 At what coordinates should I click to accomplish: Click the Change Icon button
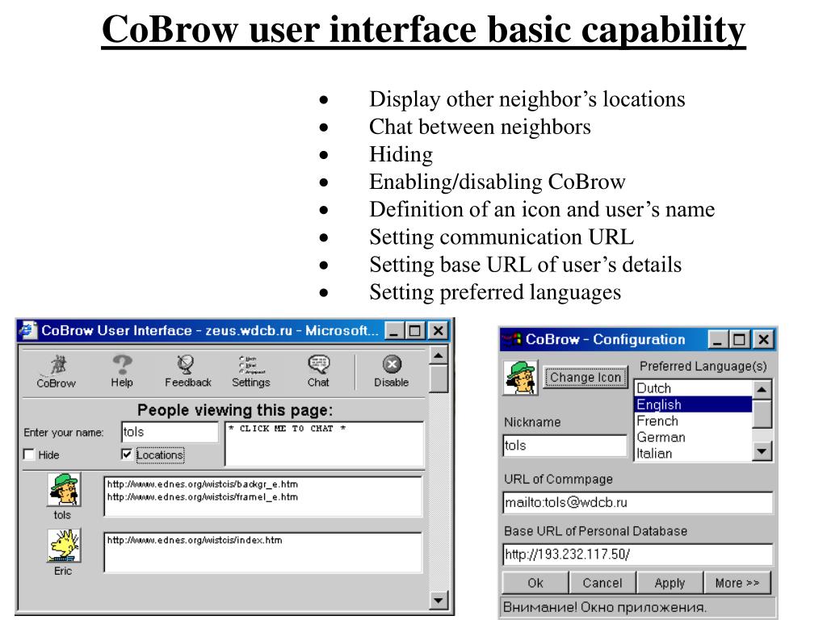coord(586,378)
